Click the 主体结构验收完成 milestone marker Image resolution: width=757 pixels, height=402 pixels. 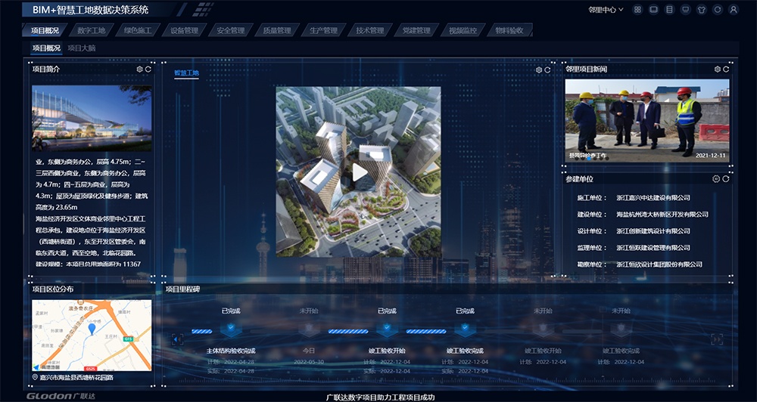coord(230,329)
